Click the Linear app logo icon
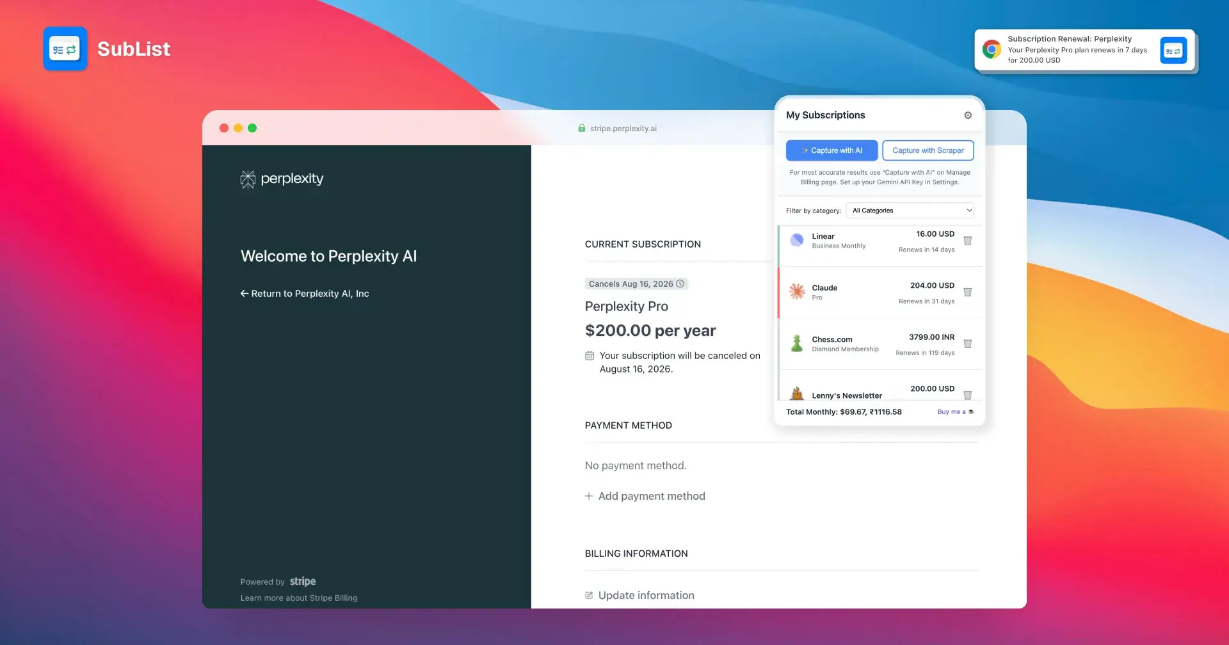The height and width of the screenshot is (645, 1229). [x=797, y=240]
